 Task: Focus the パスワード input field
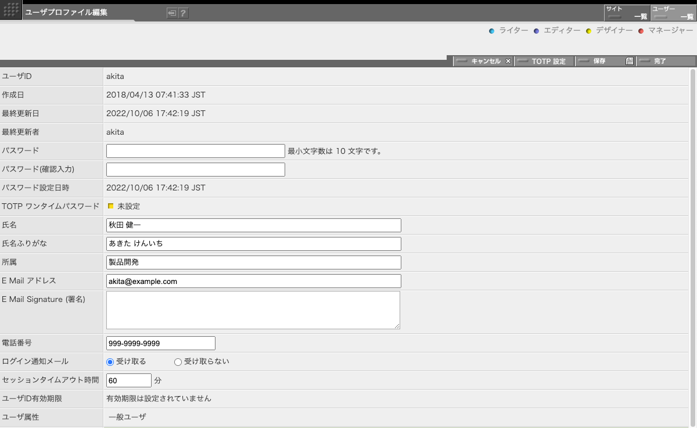click(195, 151)
